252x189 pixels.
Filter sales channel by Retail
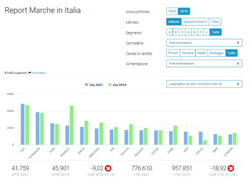pyautogui.click(x=202, y=53)
